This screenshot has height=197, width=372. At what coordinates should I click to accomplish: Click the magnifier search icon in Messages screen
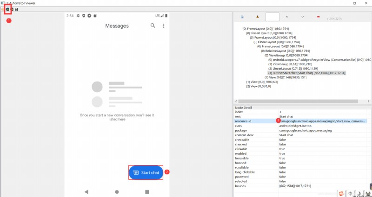tap(153, 25)
